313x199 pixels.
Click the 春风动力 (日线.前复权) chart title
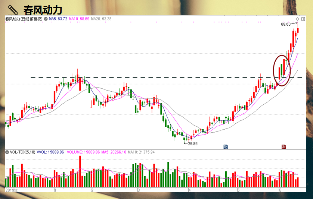(24, 19)
